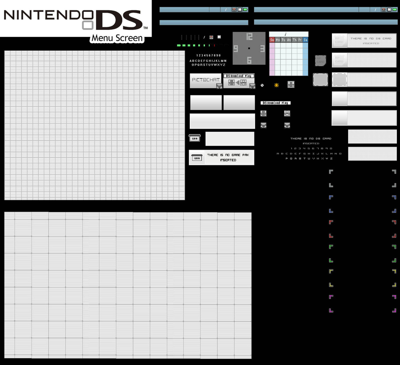The height and width of the screenshot is (365, 400).
Task: Click the M icon in the wider top status bar
Action: coord(389,10)
